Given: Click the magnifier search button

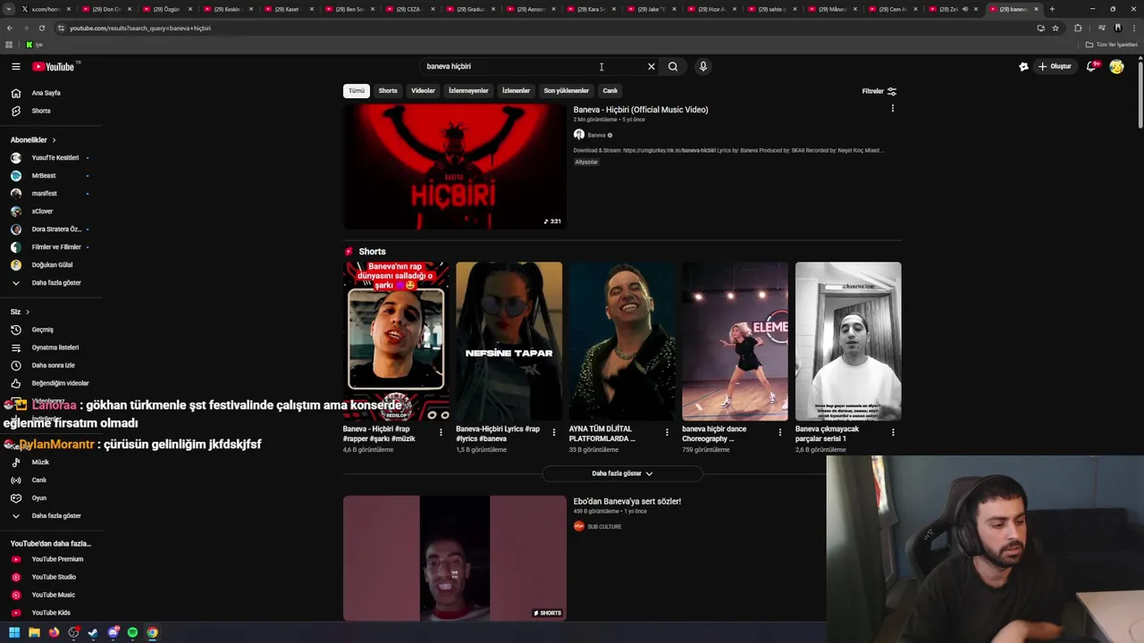Looking at the screenshot, I should tap(673, 66).
